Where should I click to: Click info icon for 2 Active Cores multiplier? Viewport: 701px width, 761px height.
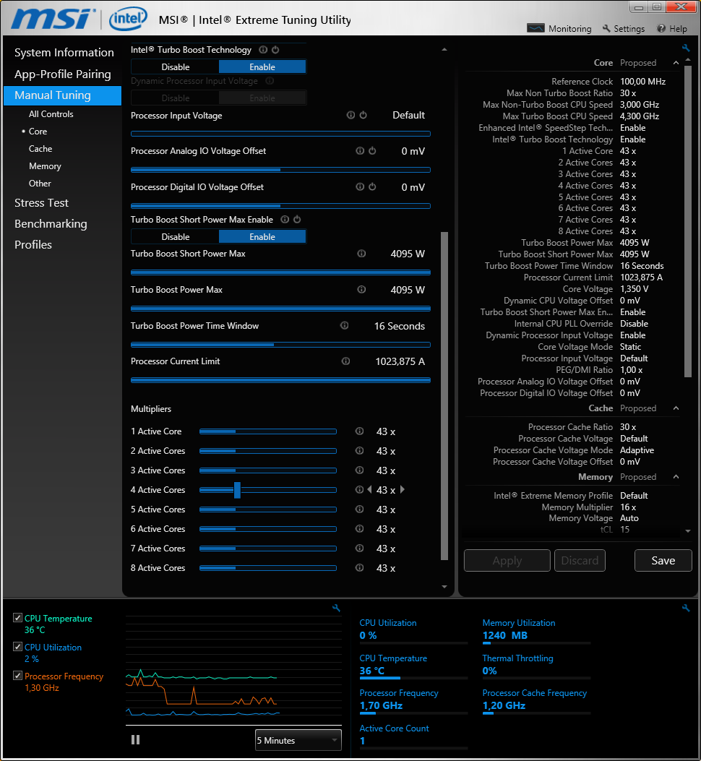click(x=359, y=450)
